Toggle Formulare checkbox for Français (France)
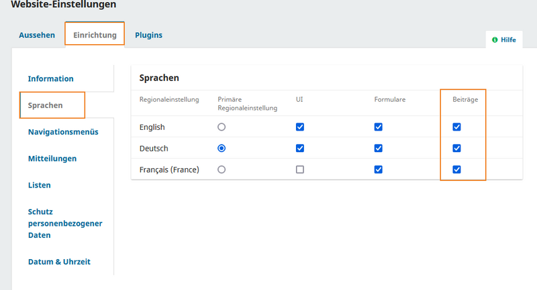This screenshot has height=290, width=537. click(x=379, y=169)
